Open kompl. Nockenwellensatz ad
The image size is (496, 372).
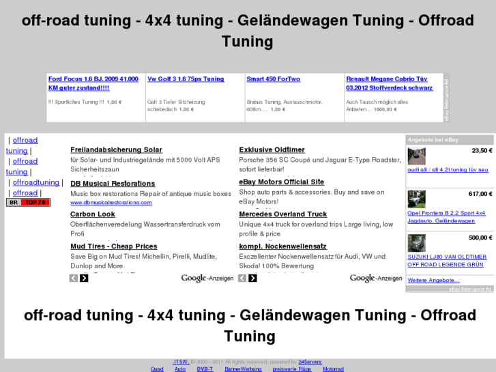click(x=283, y=246)
